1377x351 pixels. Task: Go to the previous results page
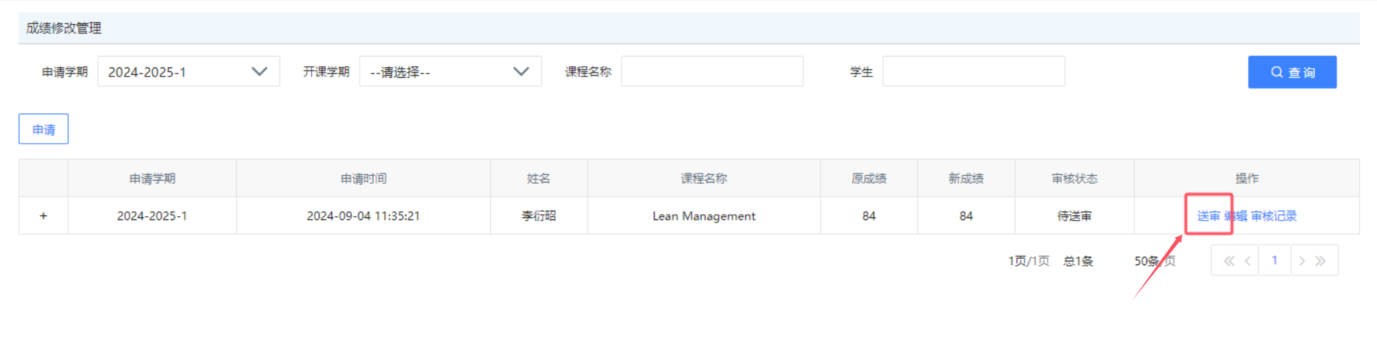1247,261
